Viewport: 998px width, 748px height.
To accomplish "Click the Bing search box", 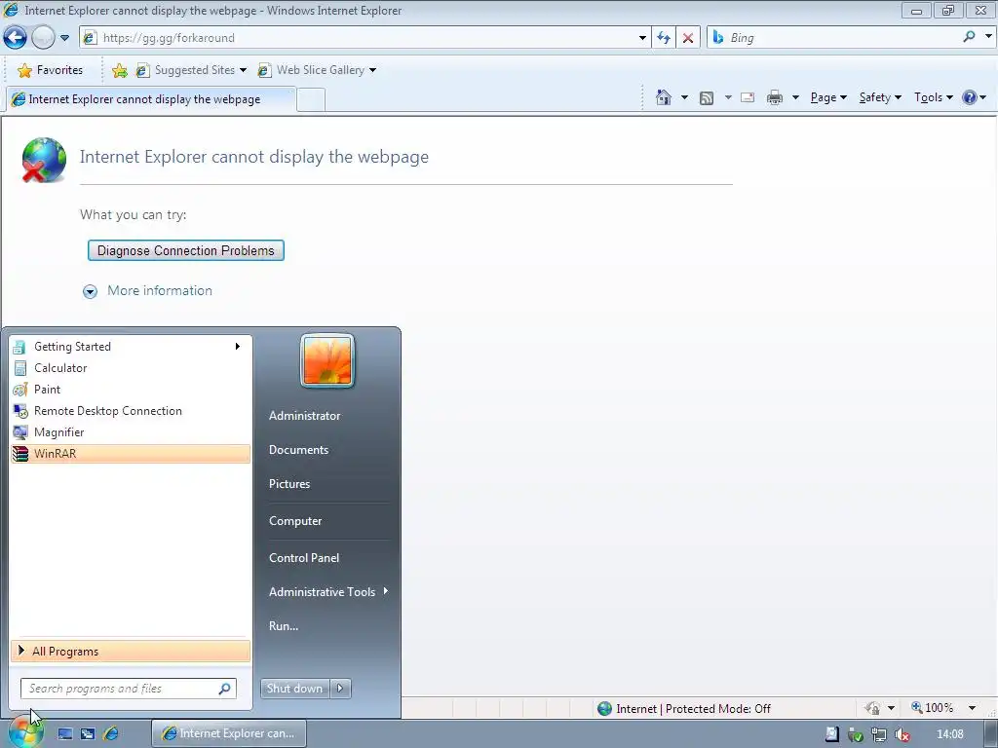I will click(x=843, y=38).
